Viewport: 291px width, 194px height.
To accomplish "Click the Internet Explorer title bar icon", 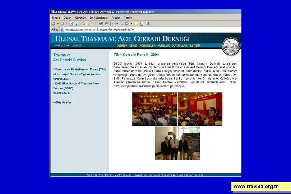I will [52, 12].
